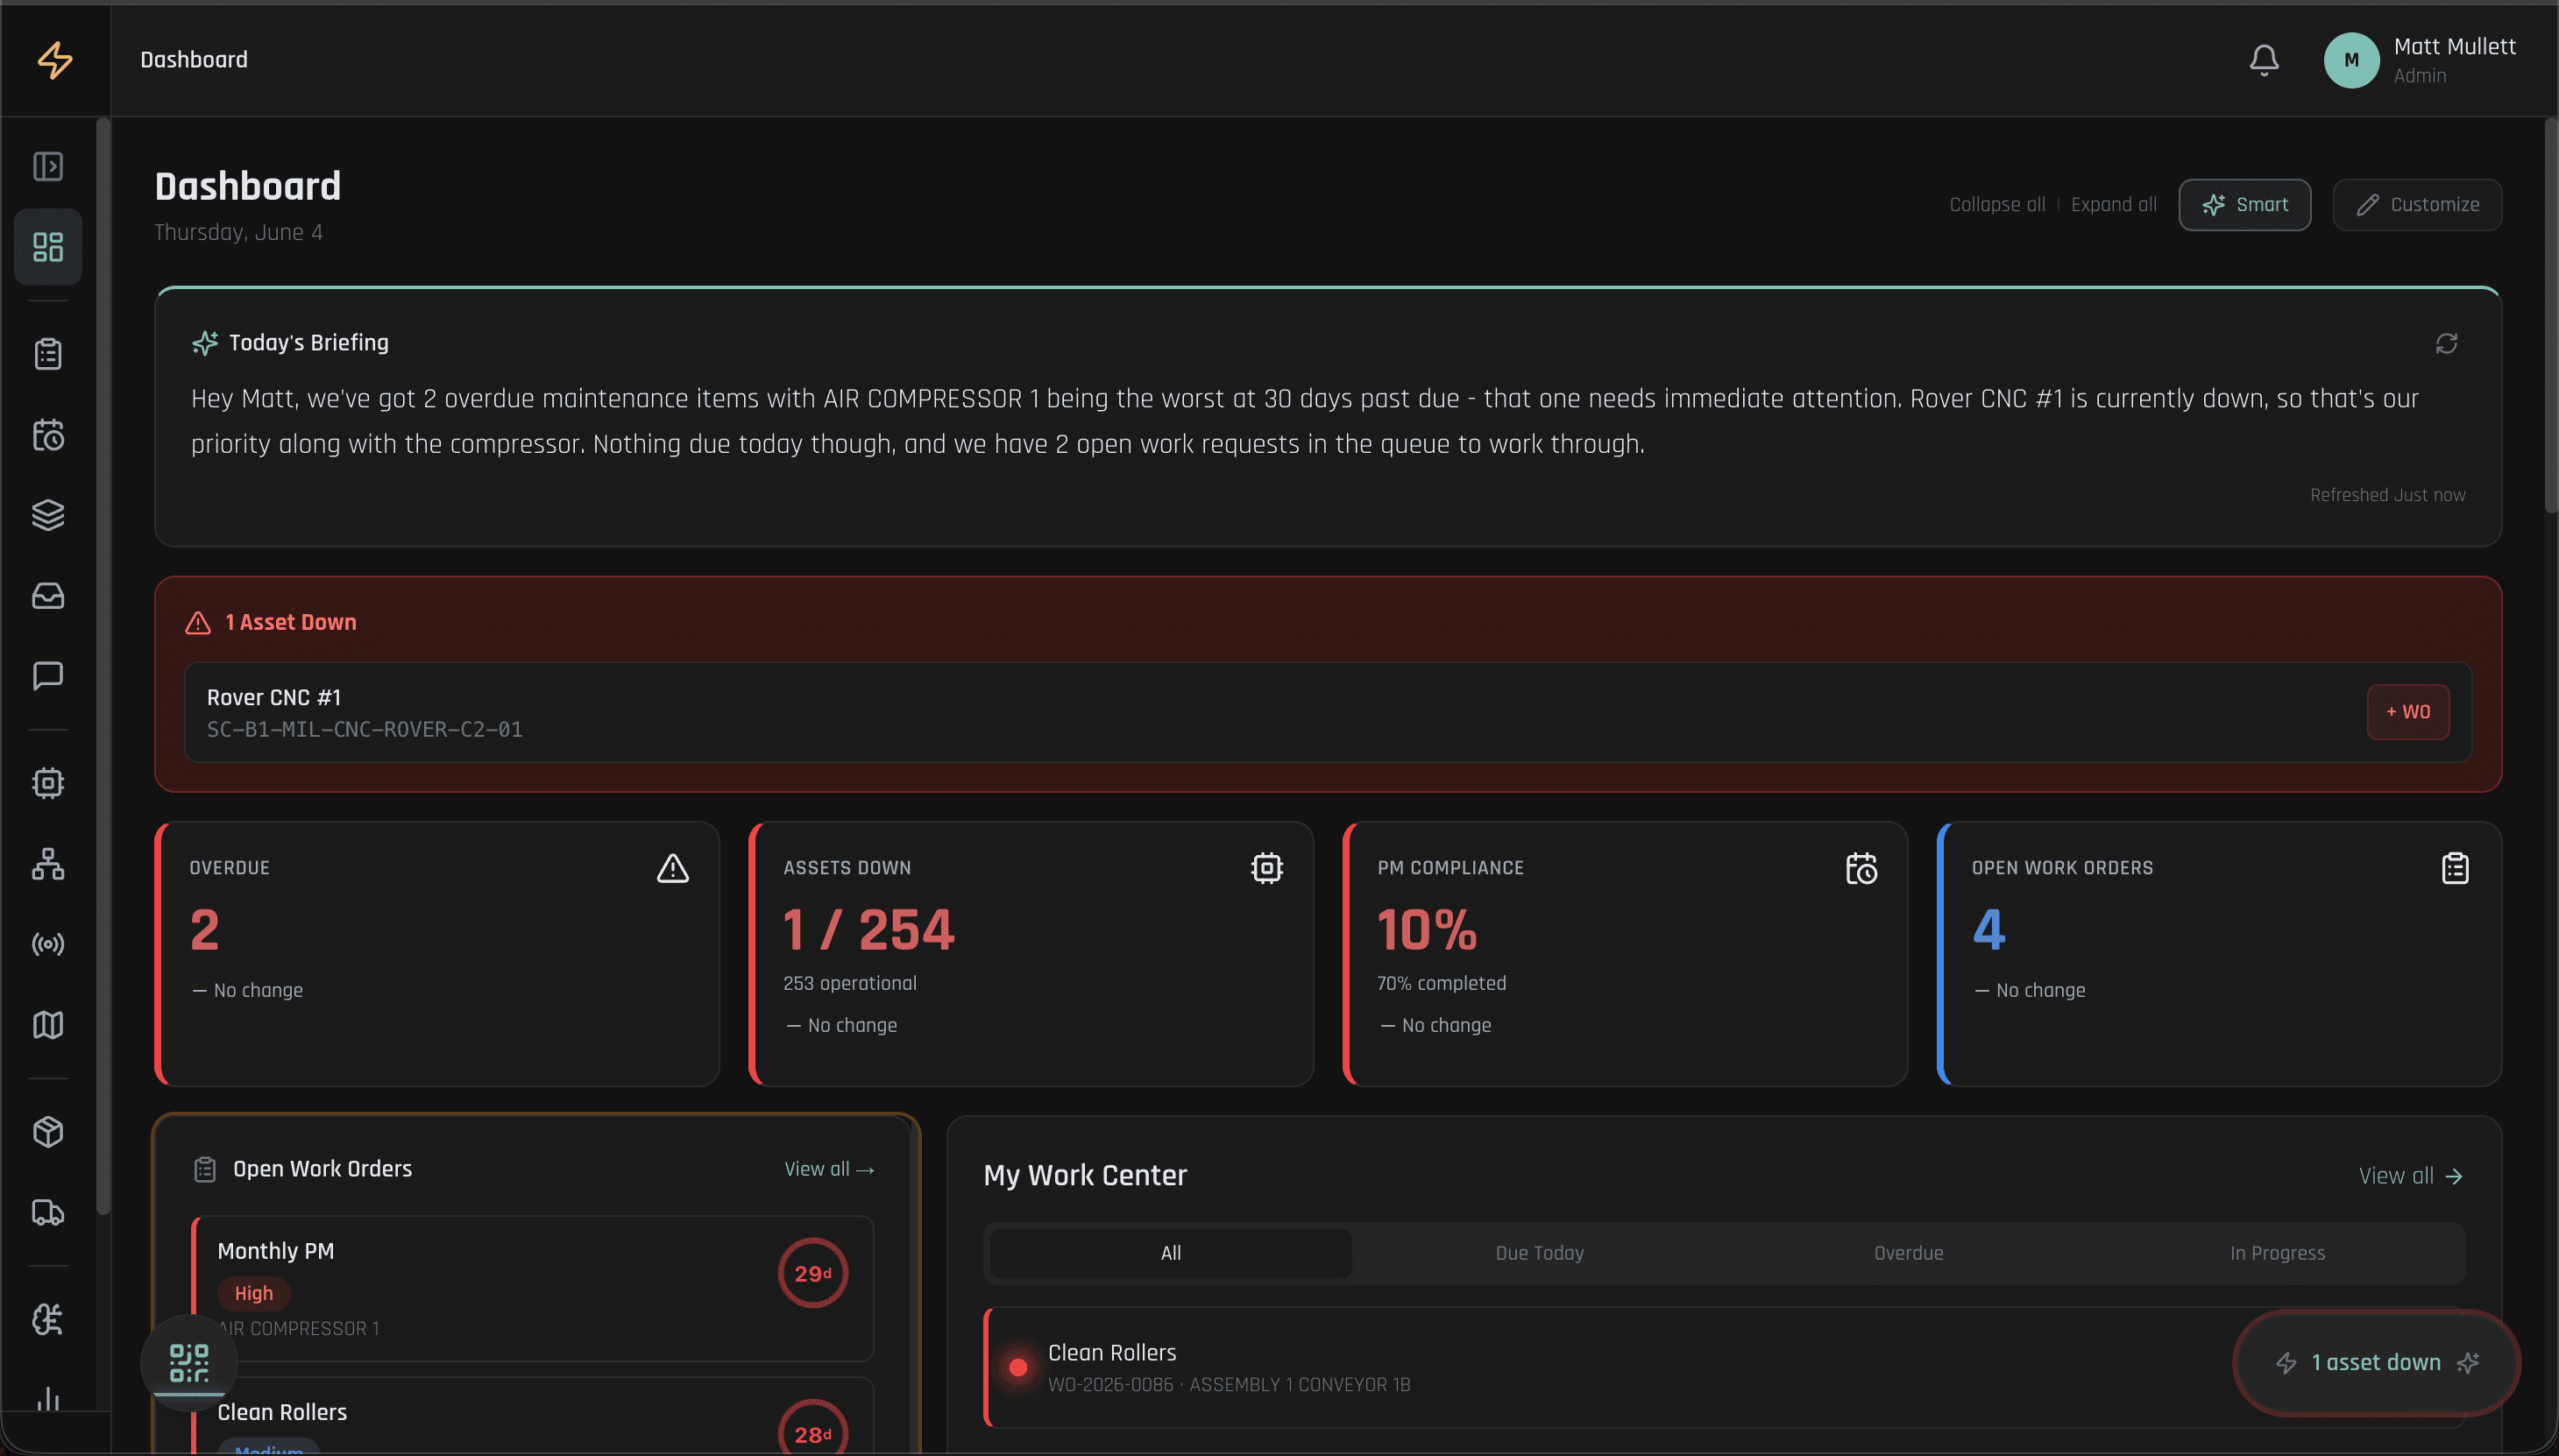This screenshot has height=1456, width=2559.
Task: Open the calendar-clock PM schedule sidebar icon
Action: point(48,435)
